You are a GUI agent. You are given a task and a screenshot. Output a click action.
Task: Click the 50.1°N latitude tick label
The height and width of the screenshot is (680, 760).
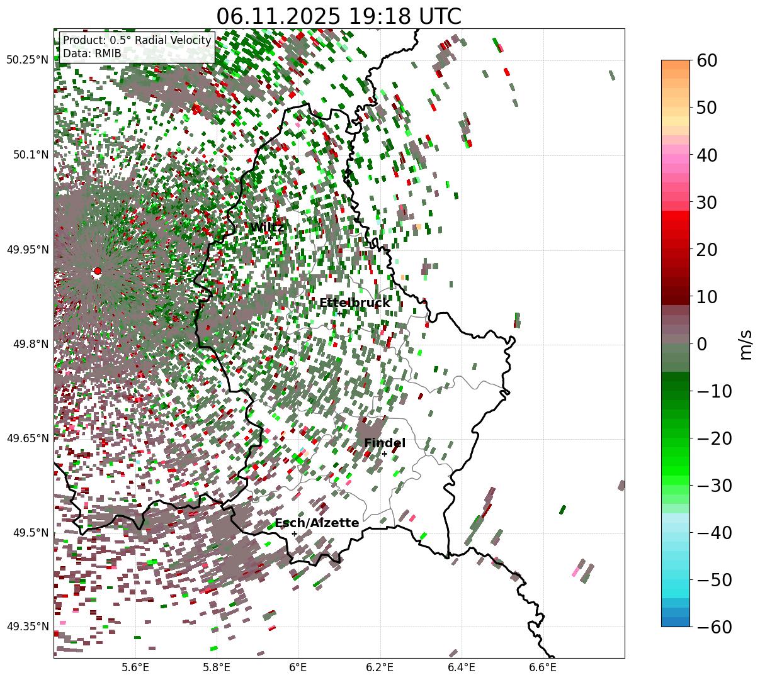pos(30,155)
